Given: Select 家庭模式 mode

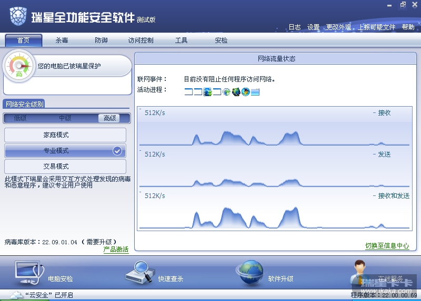Looking at the screenshot, I should (x=65, y=135).
